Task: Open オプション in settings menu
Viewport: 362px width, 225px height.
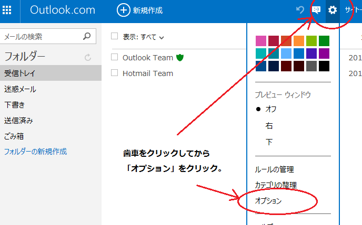Action: pos(268,201)
